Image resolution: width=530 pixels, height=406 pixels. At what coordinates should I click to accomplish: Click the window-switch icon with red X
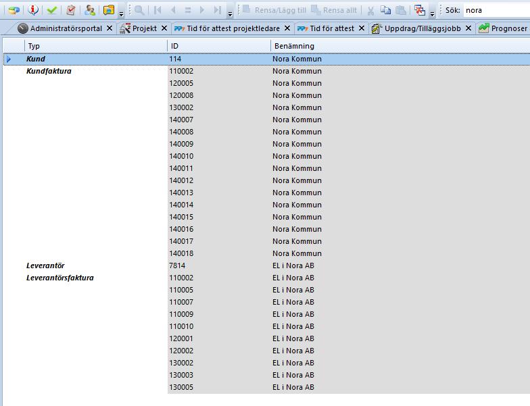point(420,10)
